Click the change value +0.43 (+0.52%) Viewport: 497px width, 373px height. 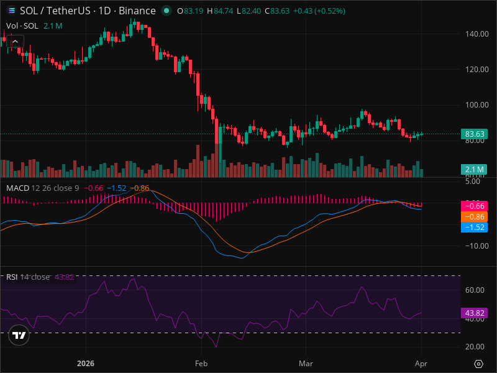(319, 11)
